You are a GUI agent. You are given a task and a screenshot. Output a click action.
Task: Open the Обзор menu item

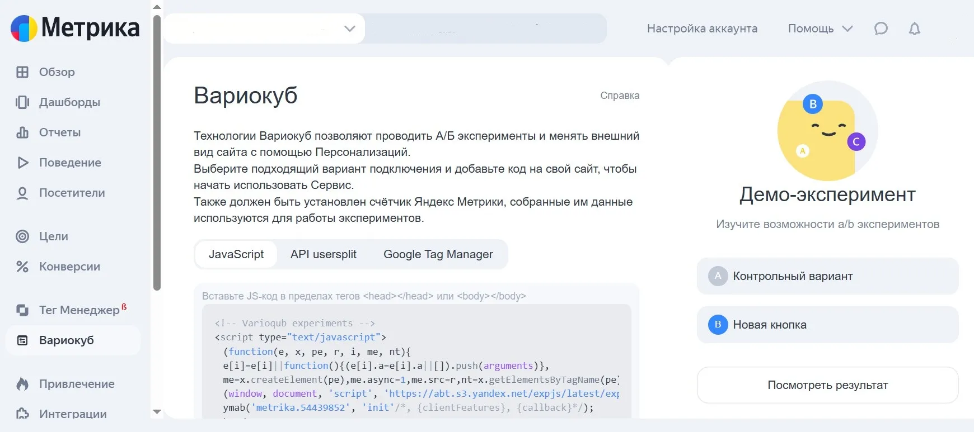pyautogui.click(x=57, y=72)
